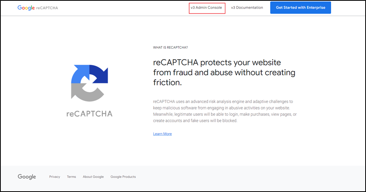Image resolution: width=366 pixels, height=192 pixels.
Task: Open the v3 Admin Console link
Action: point(206,8)
